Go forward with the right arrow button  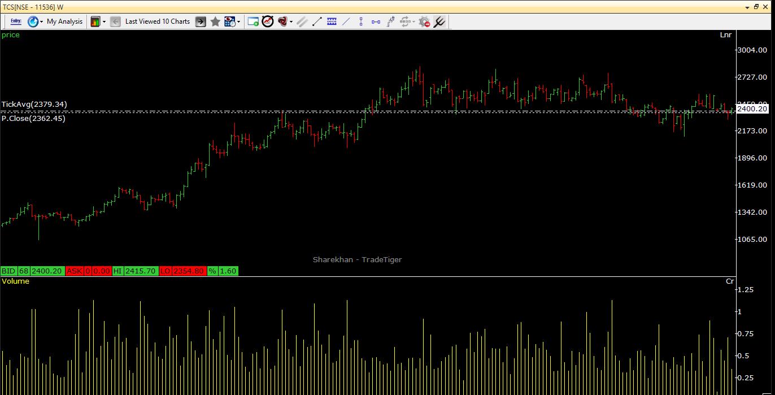pos(201,21)
